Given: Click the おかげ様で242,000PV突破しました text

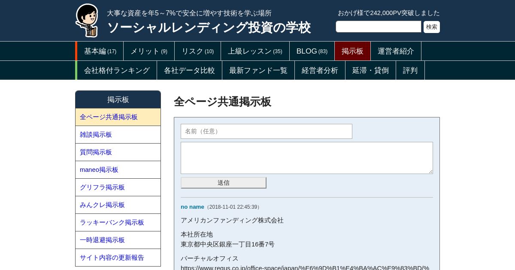Looking at the screenshot, I should [389, 13].
